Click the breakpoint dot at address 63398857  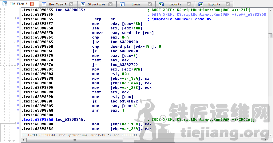[18, 23]
